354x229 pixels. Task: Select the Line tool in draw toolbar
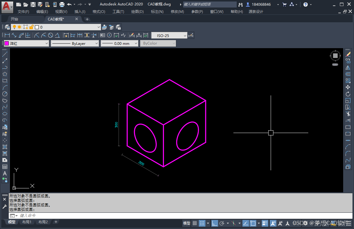coord(5,54)
